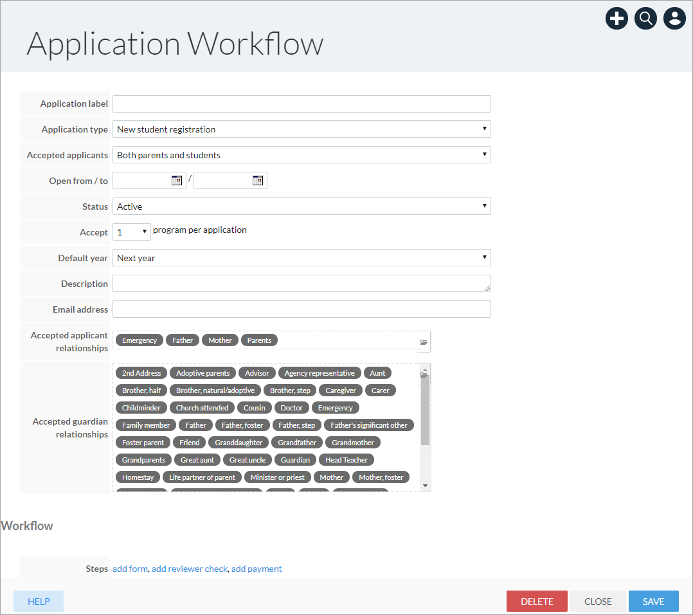
Task: Click the CLOSE button
Action: pyautogui.click(x=598, y=601)
